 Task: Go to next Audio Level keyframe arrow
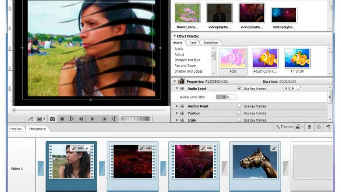point(293,88)
